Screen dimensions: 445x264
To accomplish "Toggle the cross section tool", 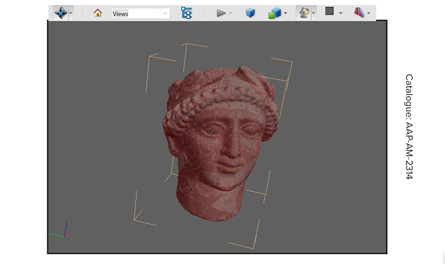I will pos(359,12).
